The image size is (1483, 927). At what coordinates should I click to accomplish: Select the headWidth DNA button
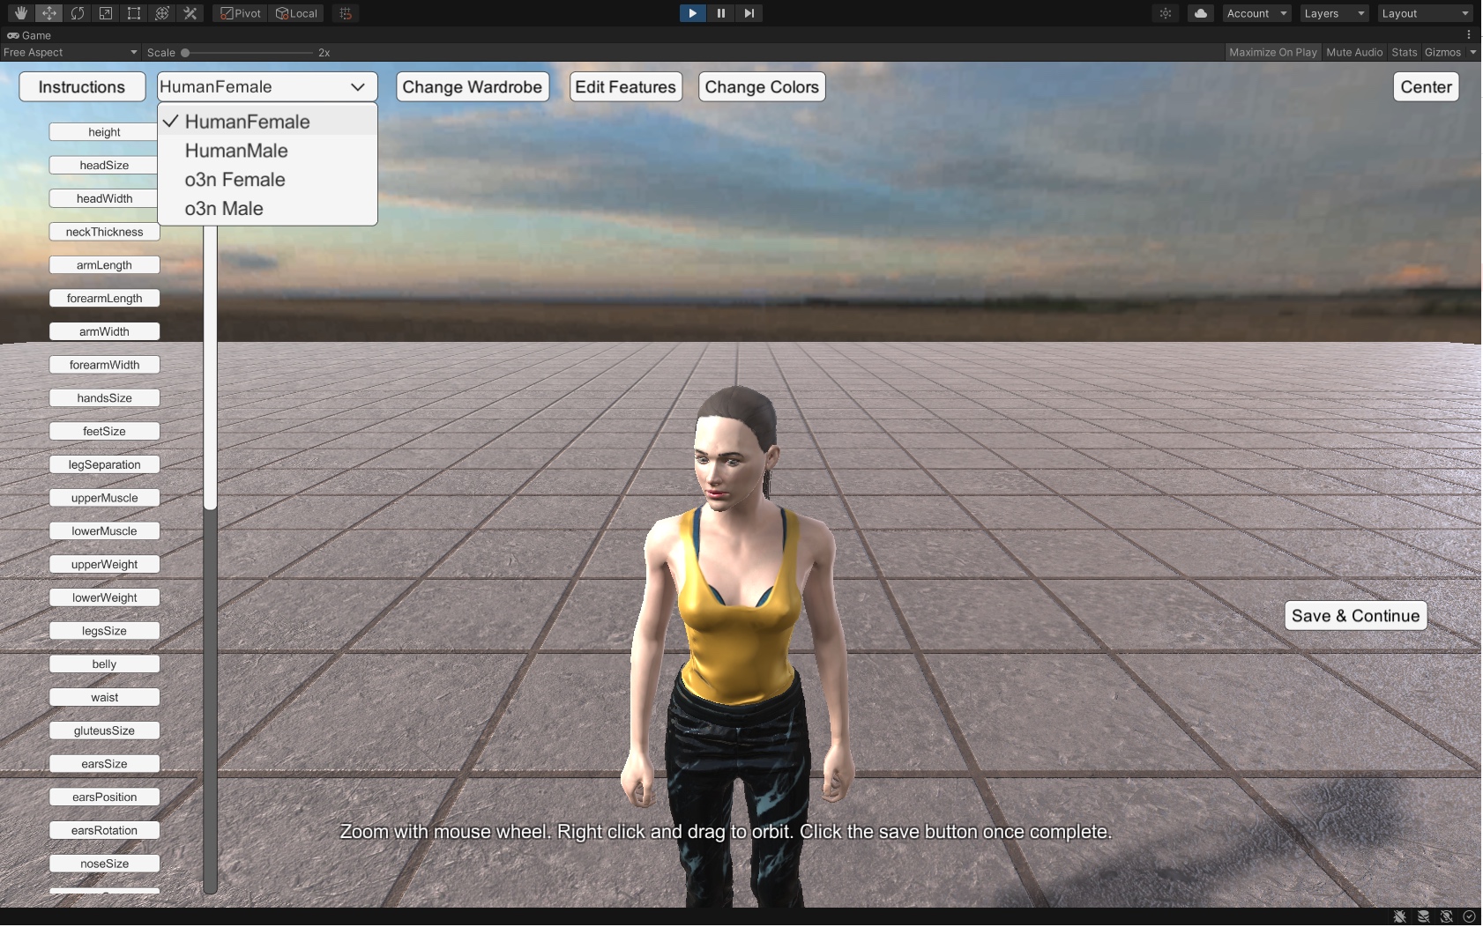[x=104, y=198]
